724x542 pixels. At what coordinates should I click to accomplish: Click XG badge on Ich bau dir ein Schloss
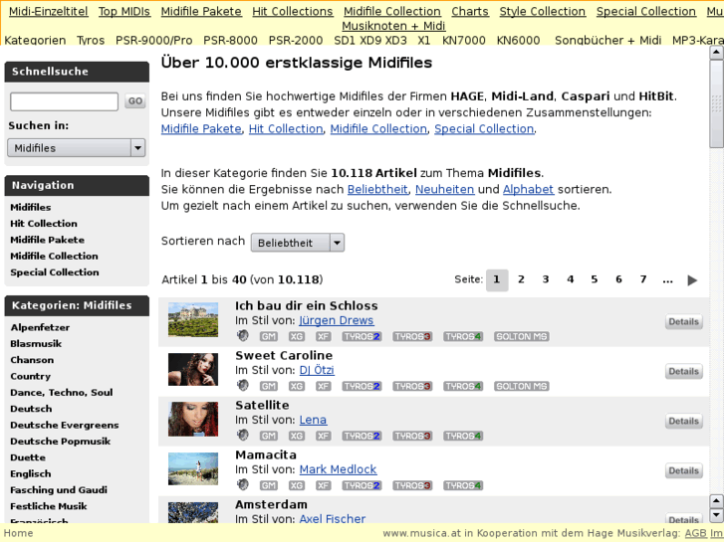coord(297,337)
